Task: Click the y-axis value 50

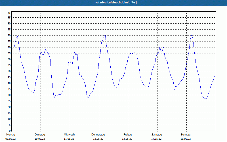Action: click(x=9, y=71)
